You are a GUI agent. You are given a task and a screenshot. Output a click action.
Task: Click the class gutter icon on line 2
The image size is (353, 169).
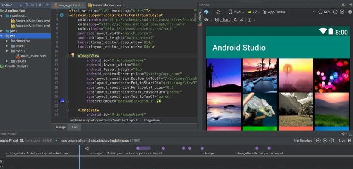point(62,15)
